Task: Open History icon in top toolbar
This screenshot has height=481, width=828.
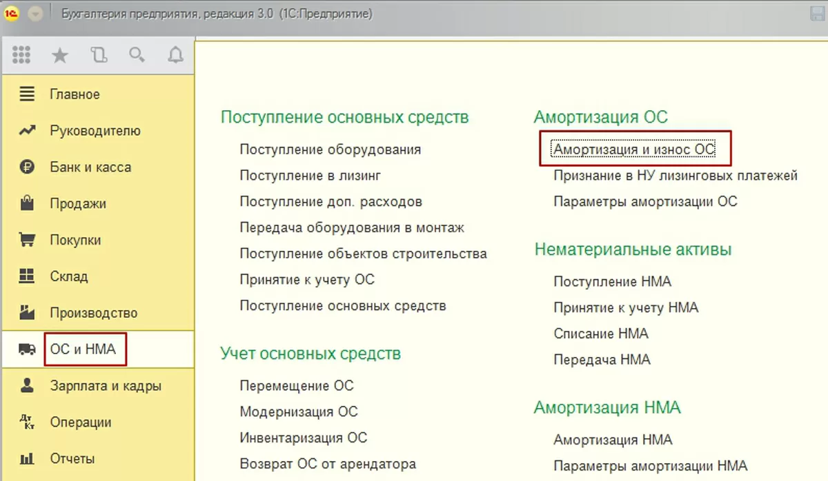Action: (99, 56)
